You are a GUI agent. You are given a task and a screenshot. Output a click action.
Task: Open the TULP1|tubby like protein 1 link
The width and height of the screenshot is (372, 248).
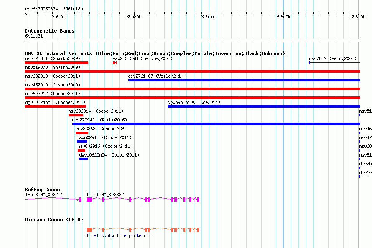tap(119, 235)
